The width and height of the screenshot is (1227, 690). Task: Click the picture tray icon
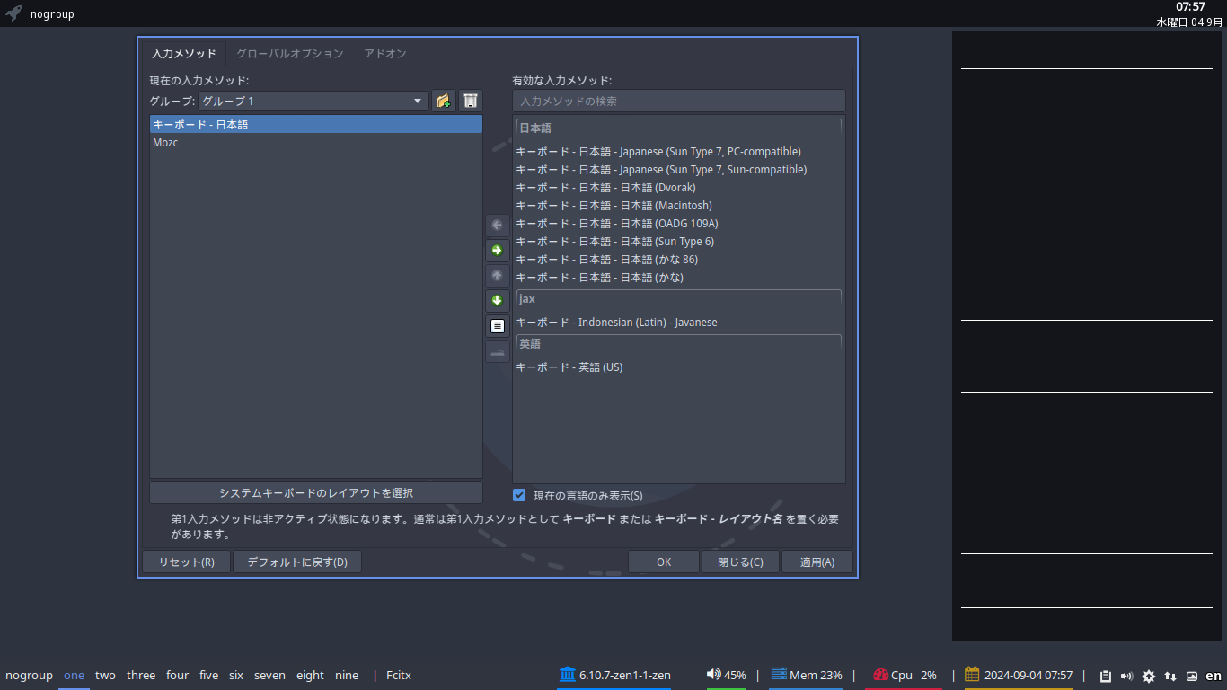tap(1192, 676)
